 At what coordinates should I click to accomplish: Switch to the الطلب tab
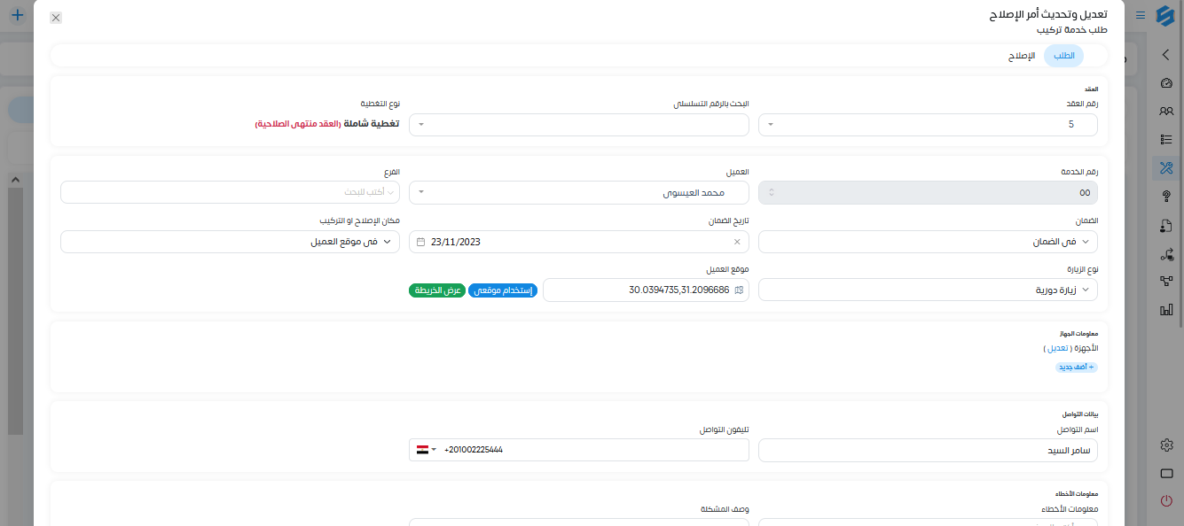click(x=1063, y=56)
